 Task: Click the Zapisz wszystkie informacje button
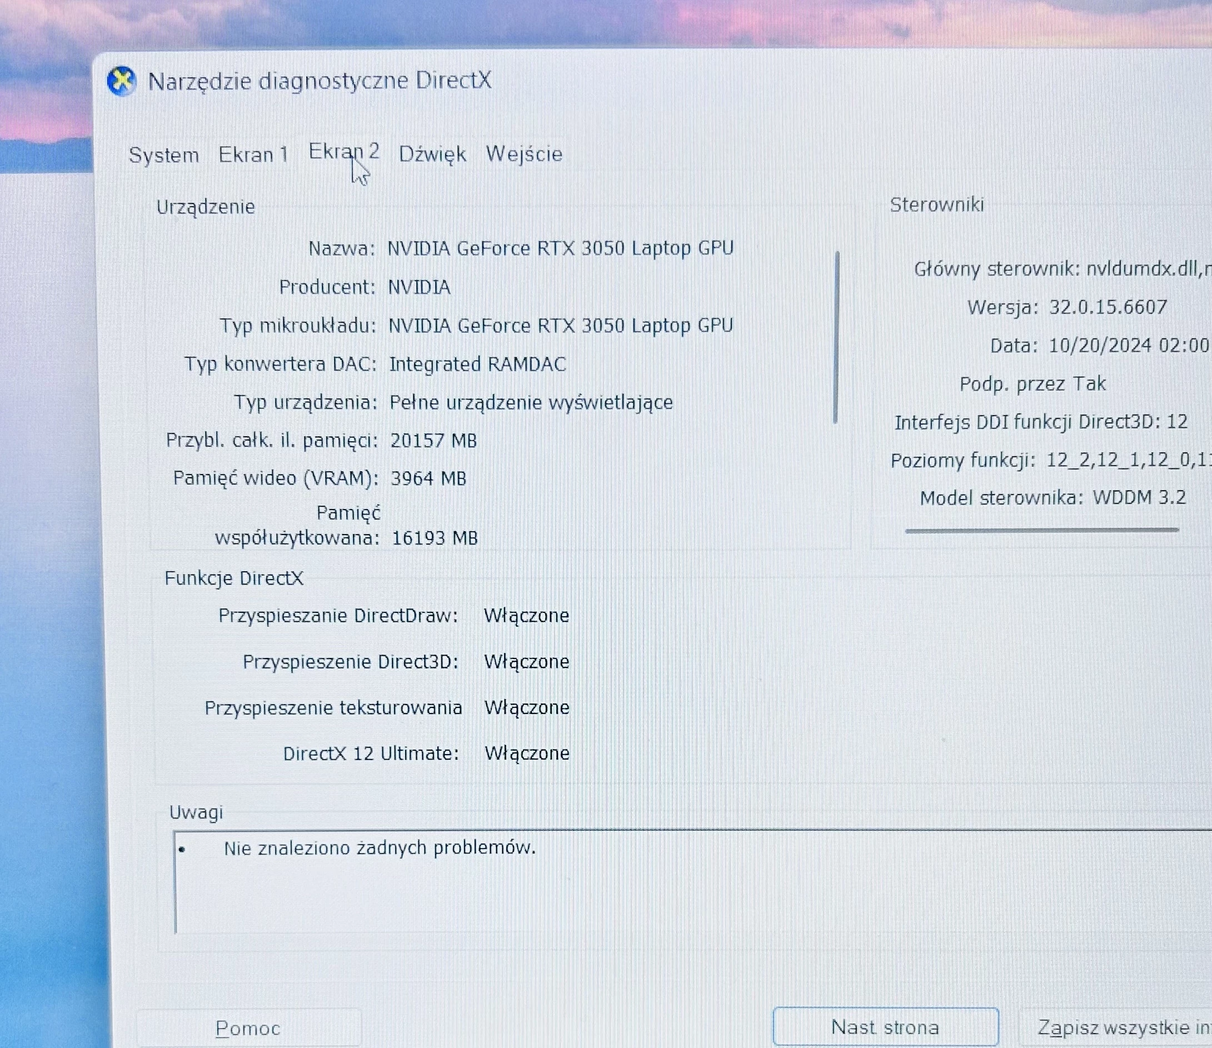[1116, 1027]
